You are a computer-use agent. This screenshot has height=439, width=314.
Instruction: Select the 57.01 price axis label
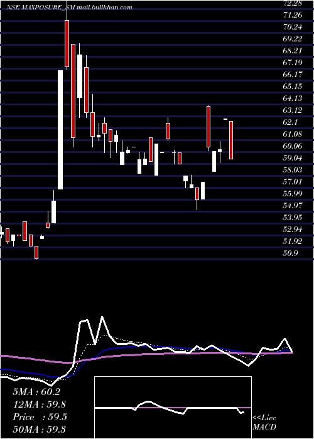click(x=293, y=182)
